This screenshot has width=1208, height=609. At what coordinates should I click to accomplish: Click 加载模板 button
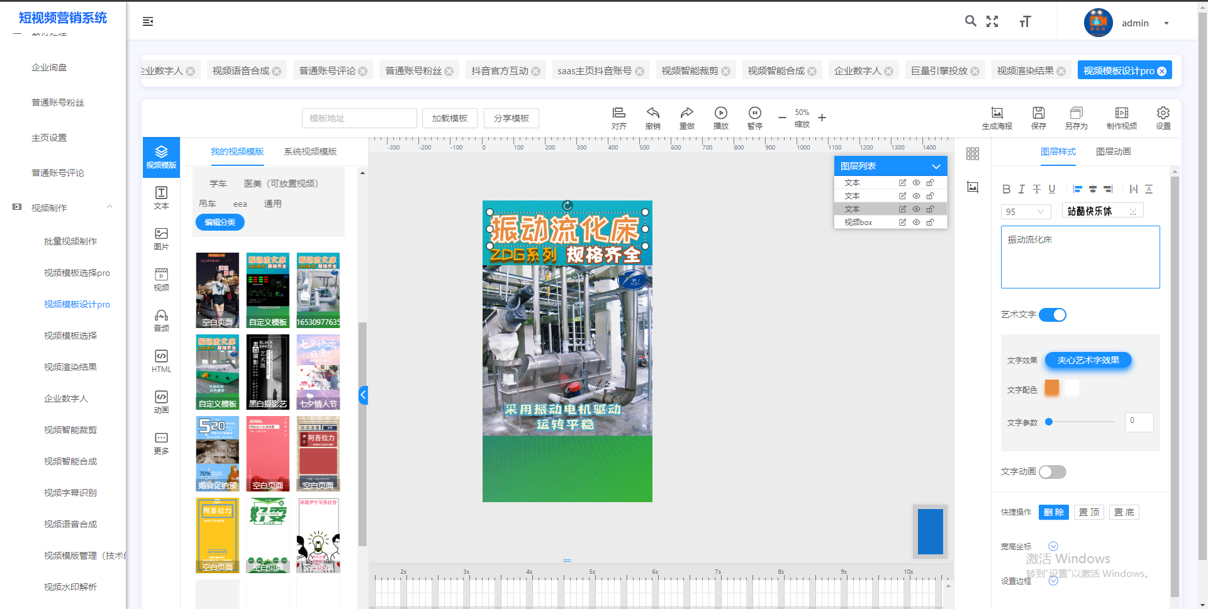(449, 118)
